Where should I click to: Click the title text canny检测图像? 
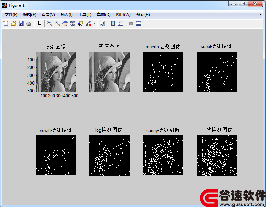click(163, 130)
